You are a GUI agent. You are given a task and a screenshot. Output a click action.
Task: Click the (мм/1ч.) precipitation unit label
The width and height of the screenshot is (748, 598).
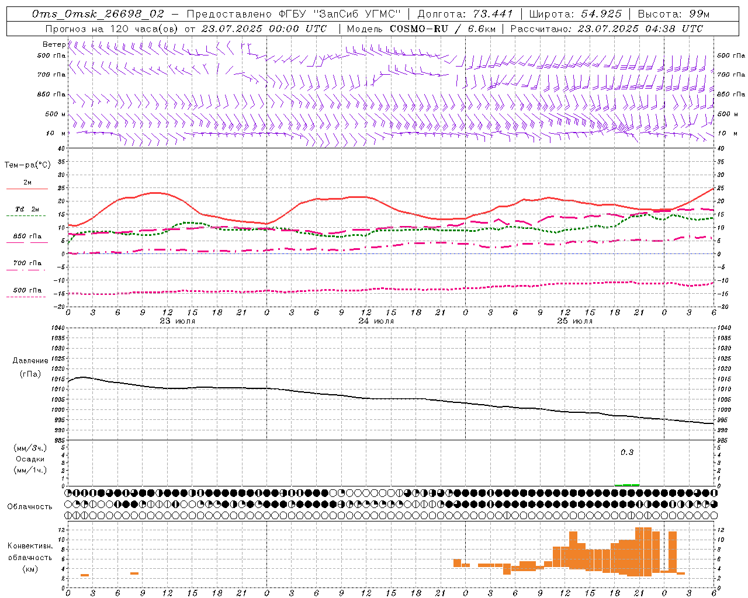click(30, 470)
